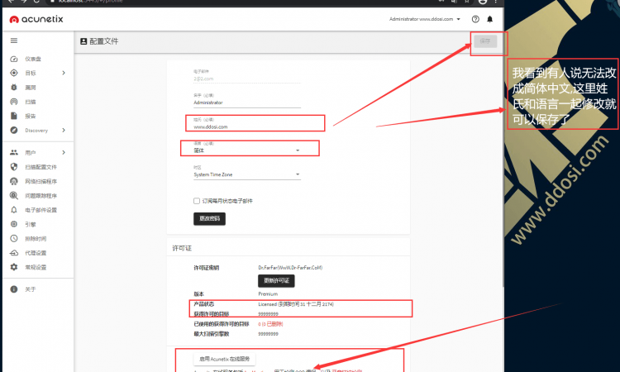Click the Premium edition value

[268, 293]
